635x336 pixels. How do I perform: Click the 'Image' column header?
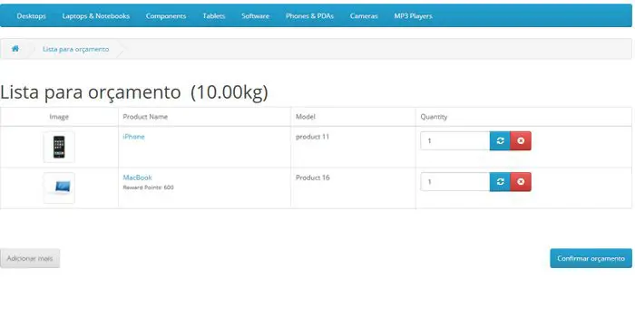(59, 117)
